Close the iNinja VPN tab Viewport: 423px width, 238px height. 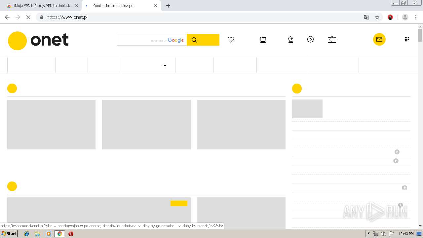tap(76, 6)
